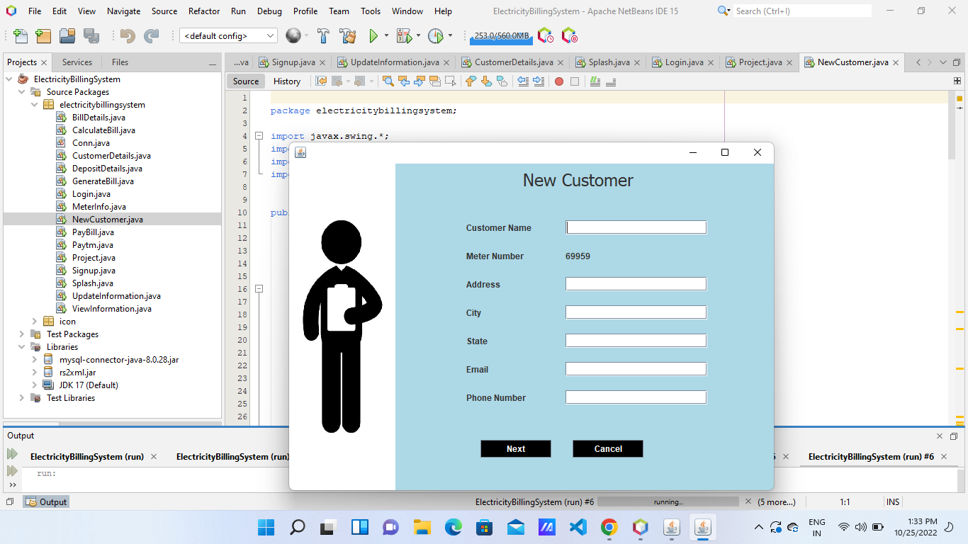
Task: Create a new file via New File icon
Action: (x=19, y=35)
